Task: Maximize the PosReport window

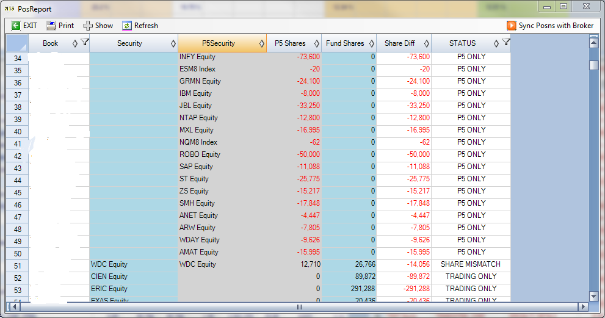Action: tap(563, 6)
